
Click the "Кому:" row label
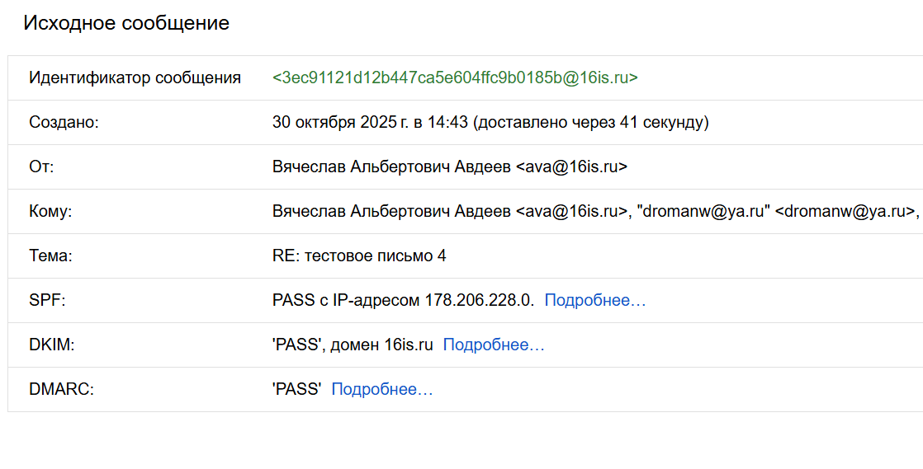click(x=50, y=211)
